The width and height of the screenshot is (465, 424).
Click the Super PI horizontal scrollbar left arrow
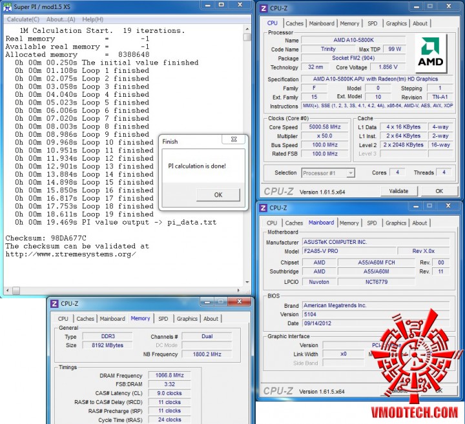tap(8, 290)
